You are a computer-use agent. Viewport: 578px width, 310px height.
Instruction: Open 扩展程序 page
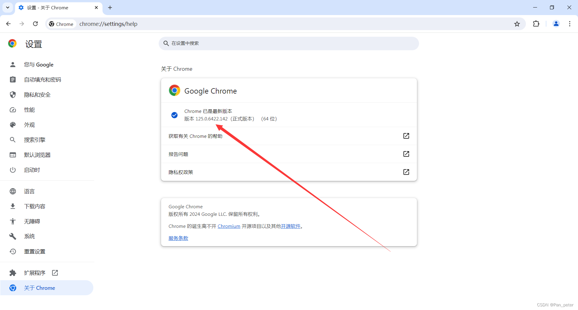47,273
